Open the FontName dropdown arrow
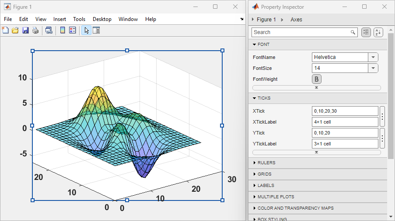The image size is (395, 221). (x=373, y=57)
